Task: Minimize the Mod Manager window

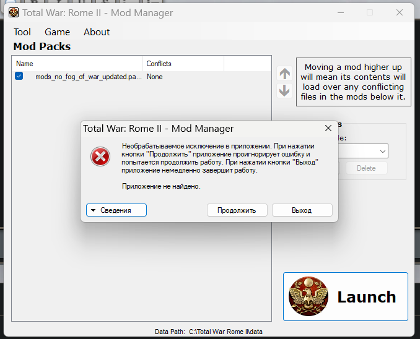Action: 341,12
